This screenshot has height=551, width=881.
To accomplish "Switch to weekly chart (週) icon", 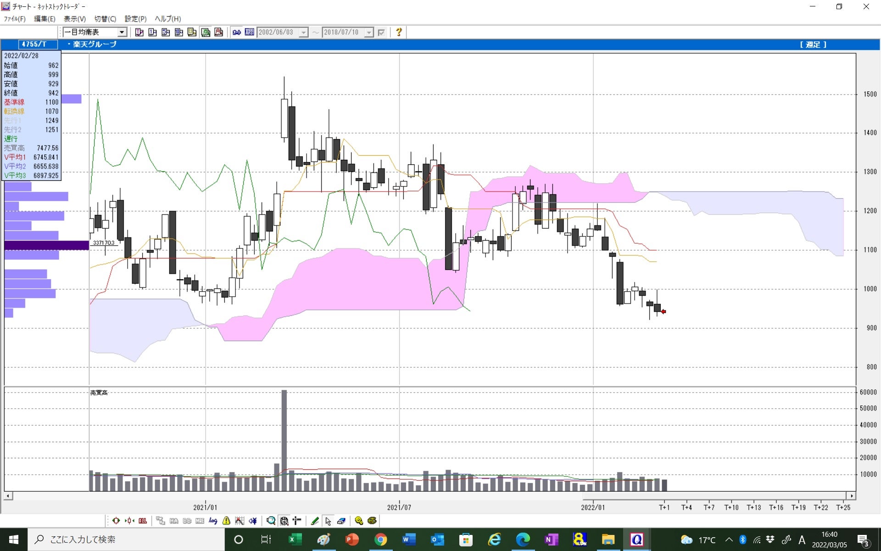I will (206, 32).
